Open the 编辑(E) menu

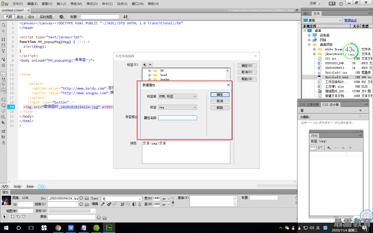click(x=32, y=4)
